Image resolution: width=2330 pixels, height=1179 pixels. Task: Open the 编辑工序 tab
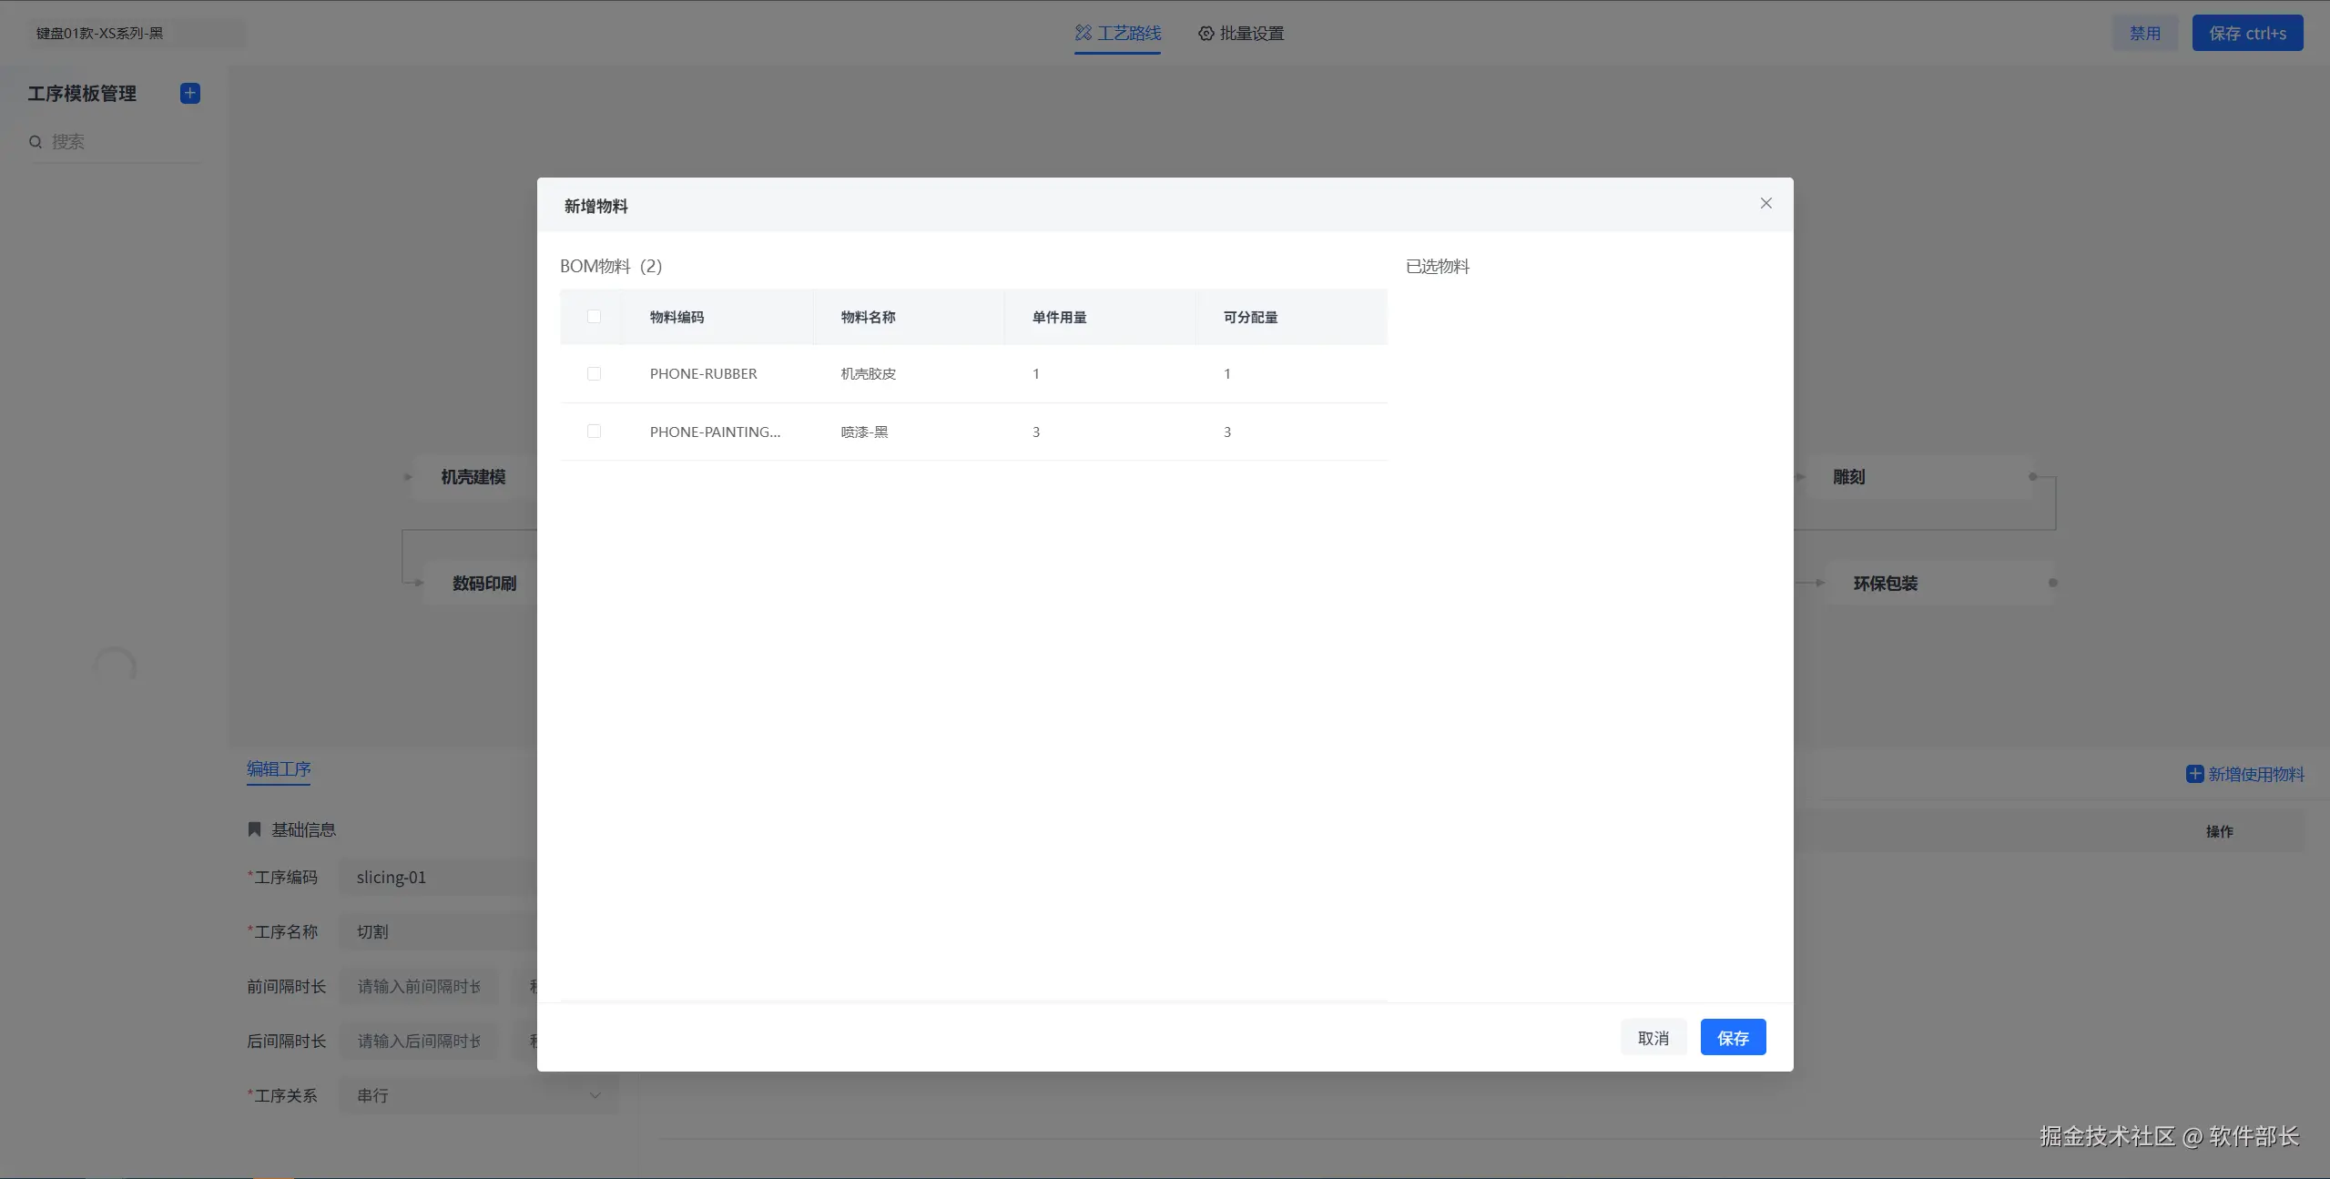pos(279,769)
